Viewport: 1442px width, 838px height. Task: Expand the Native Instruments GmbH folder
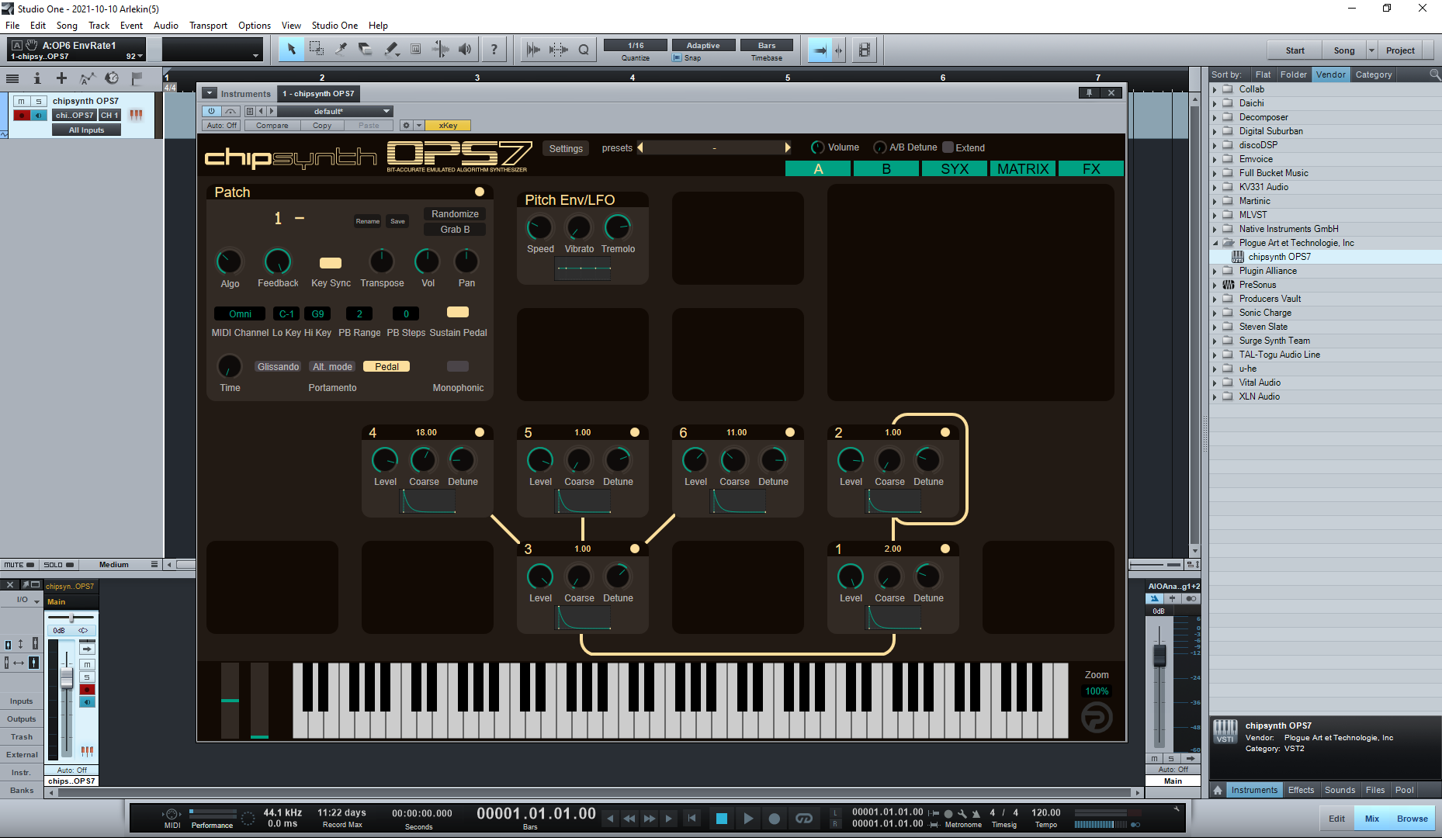pyautogui.click(x=1215, y=229)
